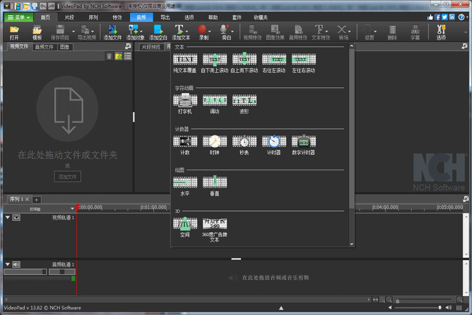
Task: Open the 音频文件 bin tab
Action: [44, 47]
